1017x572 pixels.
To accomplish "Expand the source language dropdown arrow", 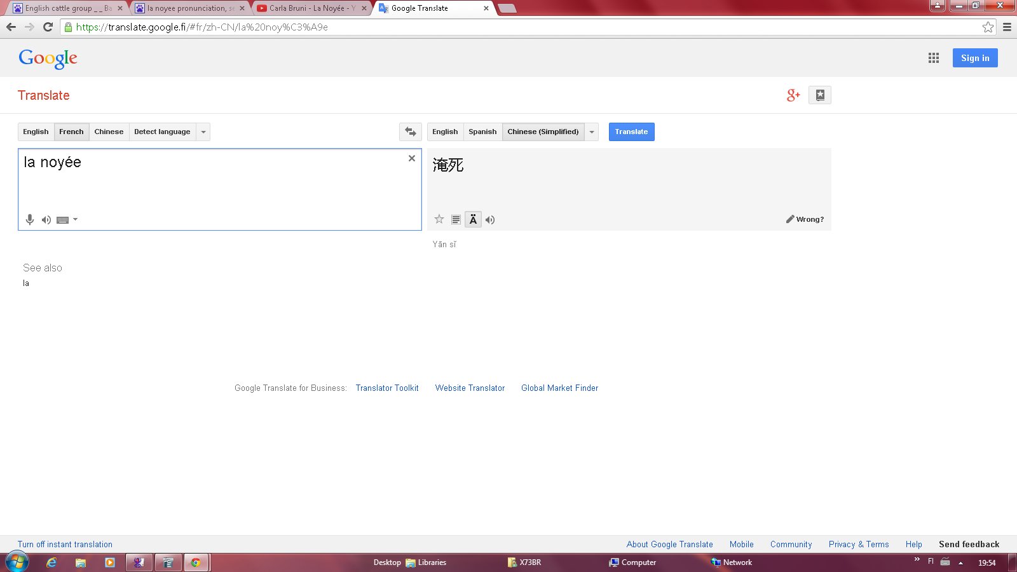I will pyautogui.click(x=203, y=132).
